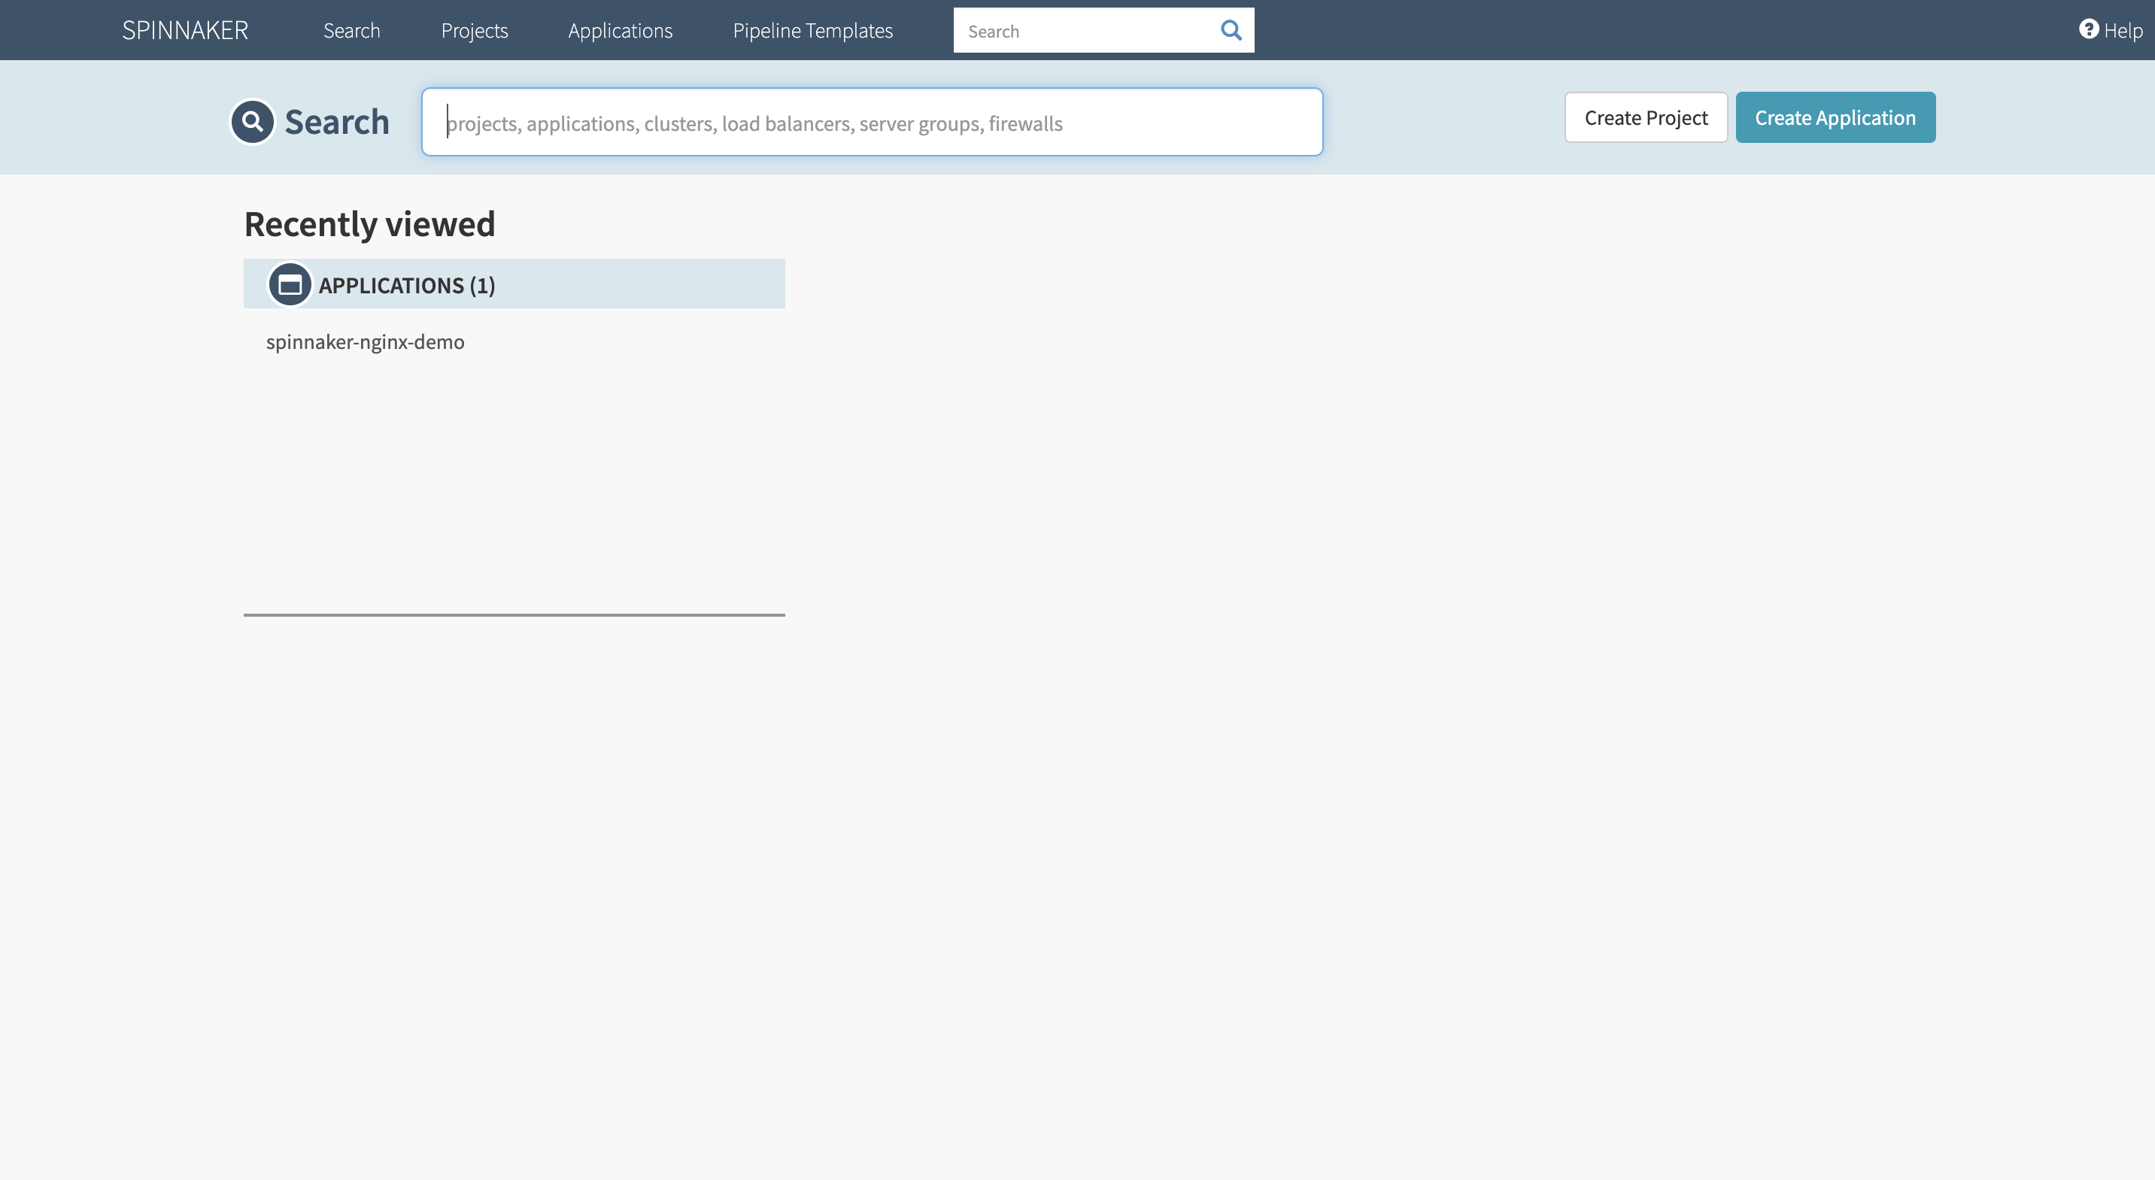Click the APPLICATIONS (1) section header
The image size is (2155, 1180).
click(x=407, y=285)
